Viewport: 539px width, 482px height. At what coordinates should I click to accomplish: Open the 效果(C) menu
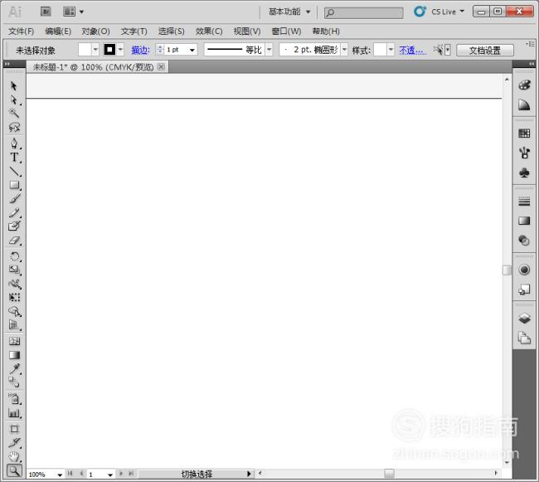209,32
